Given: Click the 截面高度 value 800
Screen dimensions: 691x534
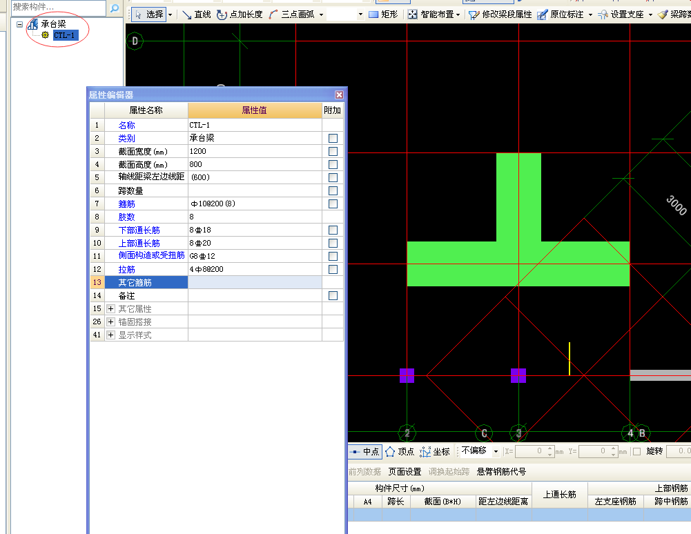Looking at the screenshot, I should point(255,164).
